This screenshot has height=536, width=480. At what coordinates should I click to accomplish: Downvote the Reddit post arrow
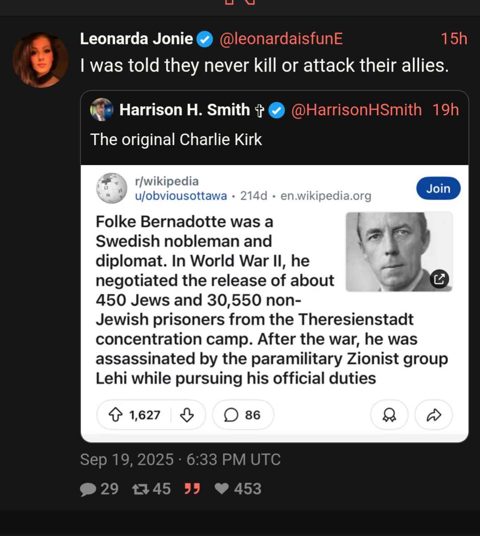[x=187, y=415]
